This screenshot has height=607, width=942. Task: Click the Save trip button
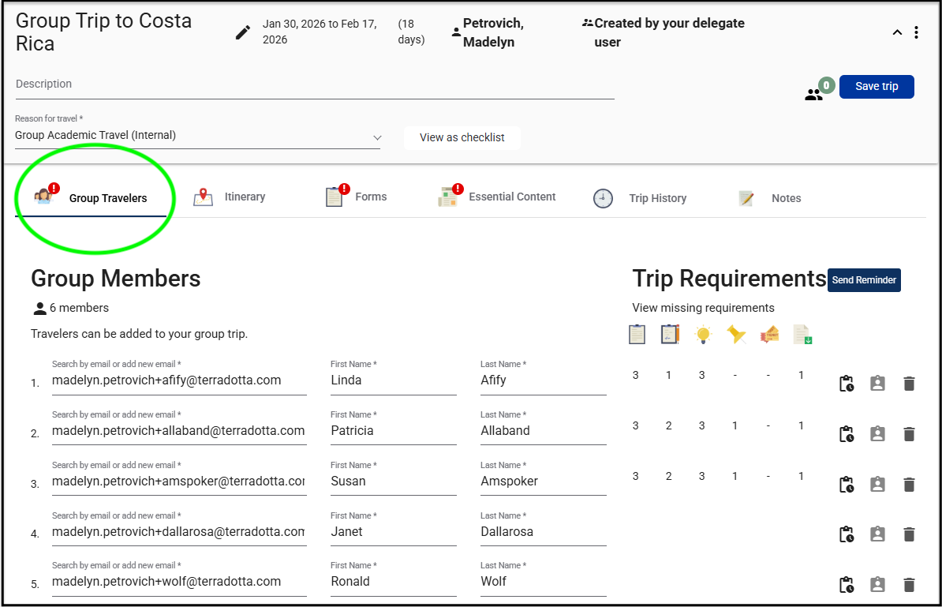[877, 87]
